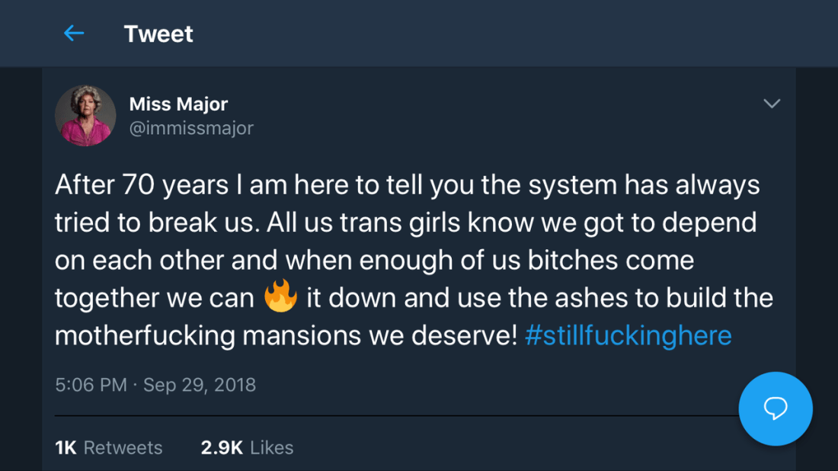Tap the blue reply bubble button

click(776, 409)
